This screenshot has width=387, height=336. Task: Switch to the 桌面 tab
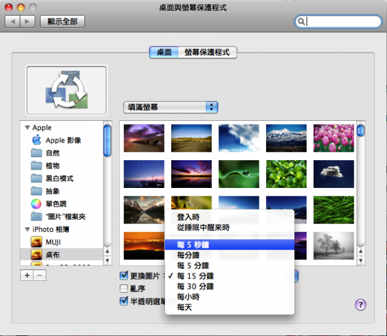pos(164,53)
